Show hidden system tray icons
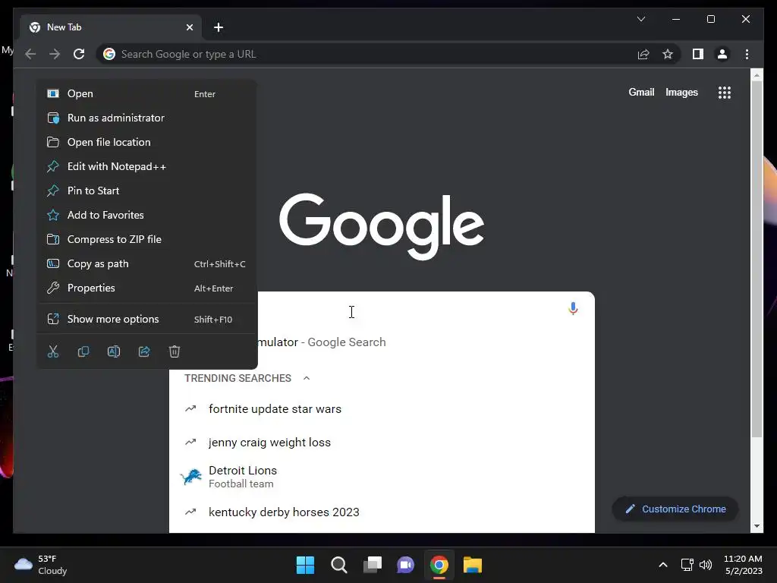The height and width of the screenshot is (583, 777). [x=663, y=565]
